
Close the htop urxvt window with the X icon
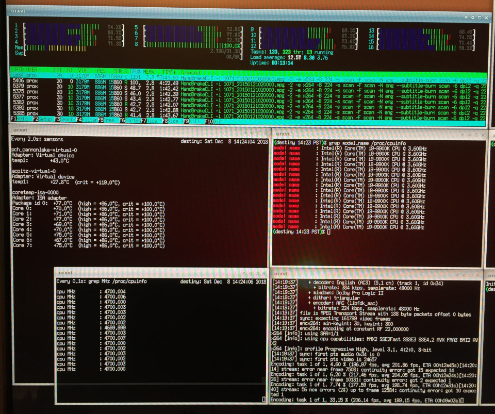point(486,18)
